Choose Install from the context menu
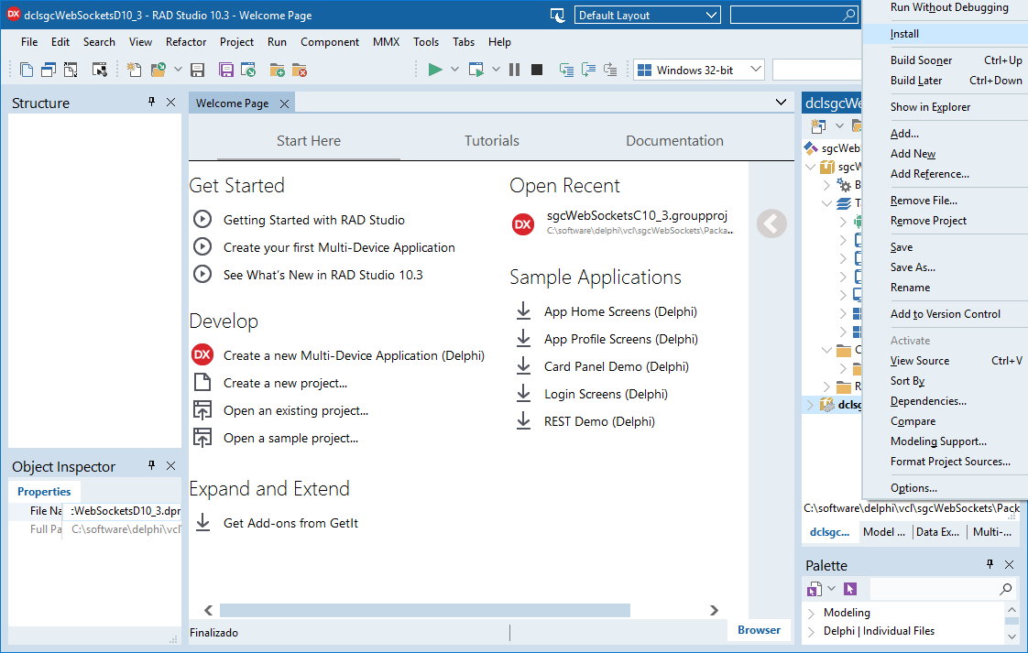 click(945, 34)
